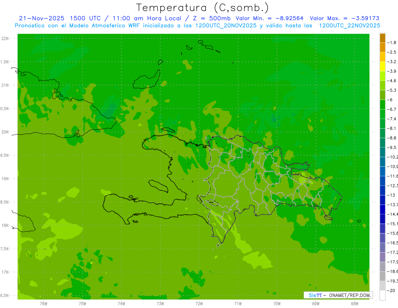Screen dimensions: 398x308
Task: Click the 73W longitude label
Action: (160, 303)
